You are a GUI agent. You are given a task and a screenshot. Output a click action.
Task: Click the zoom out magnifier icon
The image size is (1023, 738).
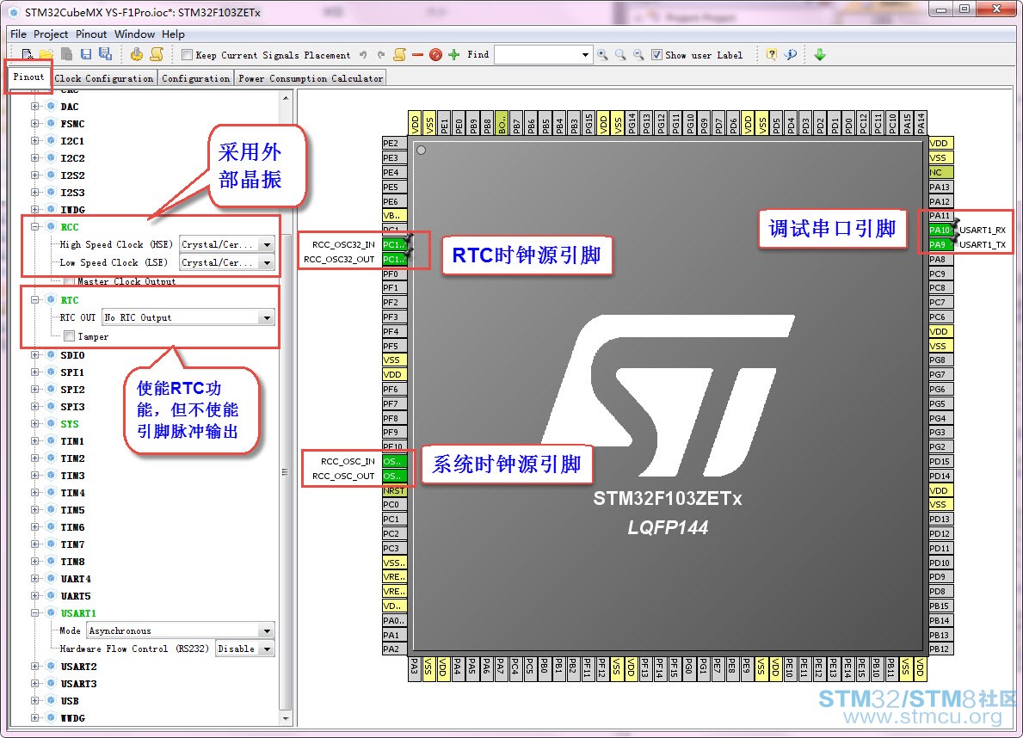638,55
